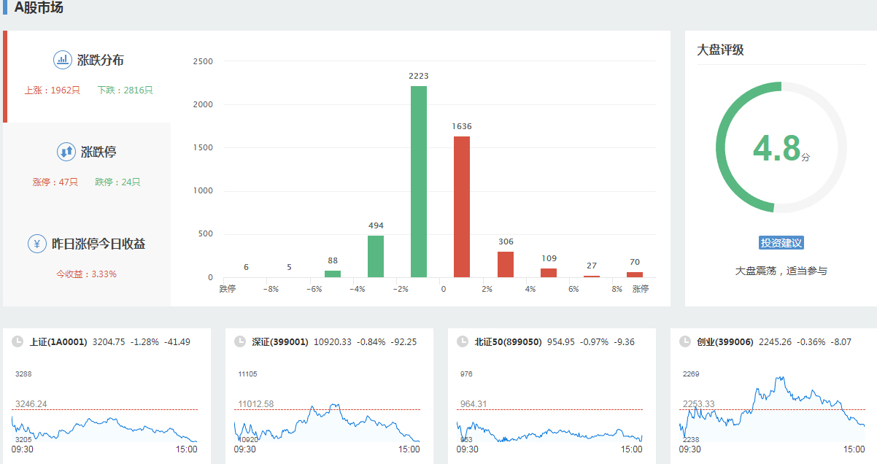Viewport: 877px width, 464px height.
Task: Click the 昨日涨停今日收益 yen icon
Action: pyautogui.click(x=37, y=244)
